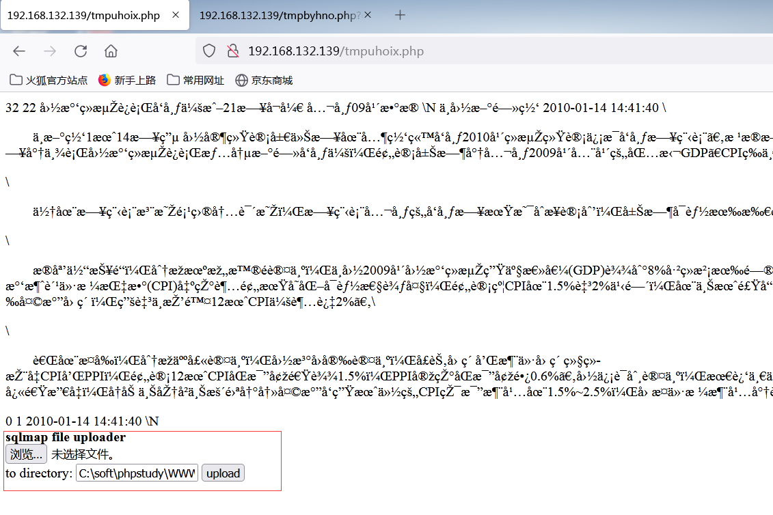
Task: Click the blocked insecure connection lock icon
Action: coord(232,51)
